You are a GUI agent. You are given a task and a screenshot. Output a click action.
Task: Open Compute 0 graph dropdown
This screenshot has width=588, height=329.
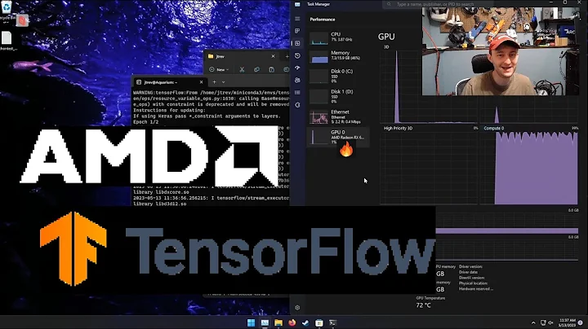point(494,128)
